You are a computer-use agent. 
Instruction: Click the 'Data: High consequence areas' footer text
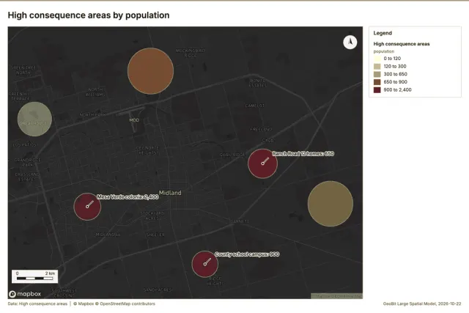tap(37, 303)
